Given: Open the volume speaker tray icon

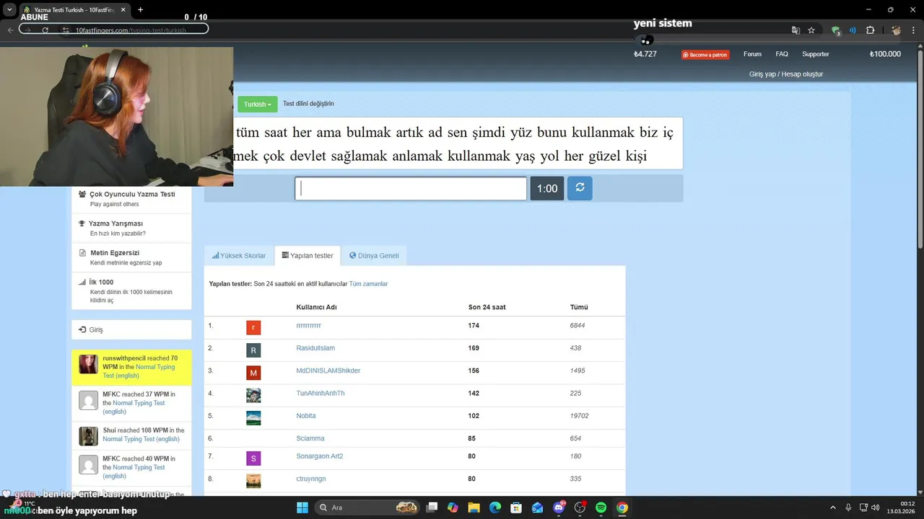Looking at the screenshot, I should 876,507.
